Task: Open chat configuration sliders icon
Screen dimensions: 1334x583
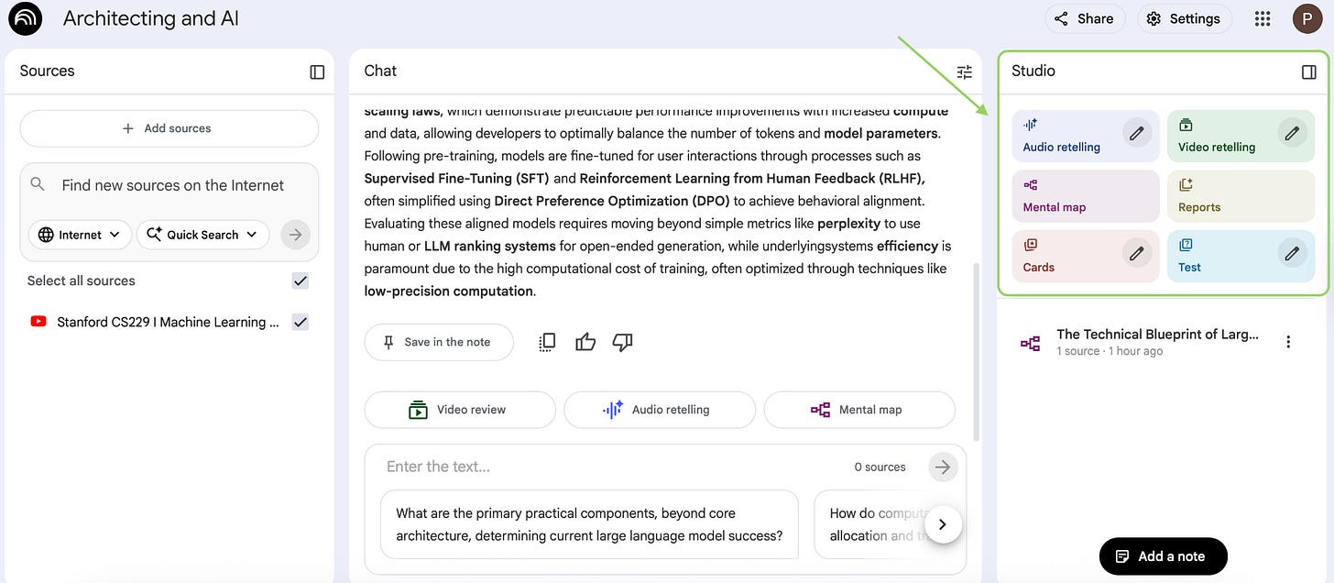Action: tap(964, 71)
